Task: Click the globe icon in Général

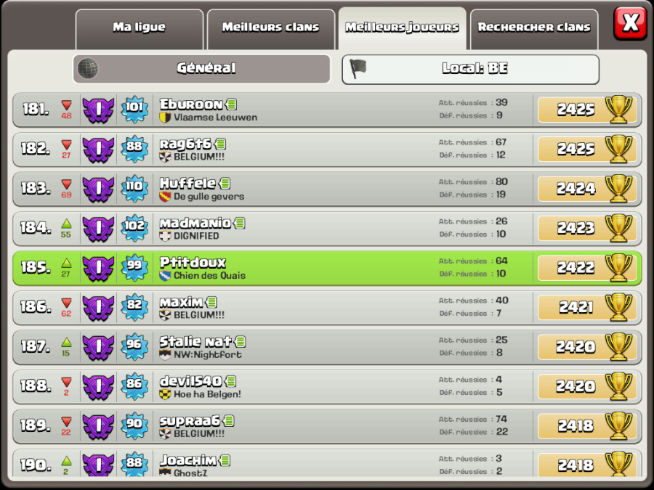Action: [88, 68]
